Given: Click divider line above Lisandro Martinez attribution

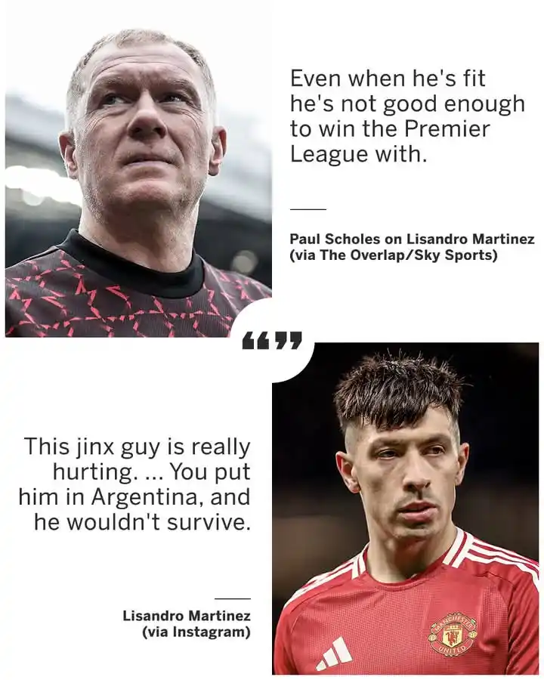Looking at the screenshot, I should 233,598.
